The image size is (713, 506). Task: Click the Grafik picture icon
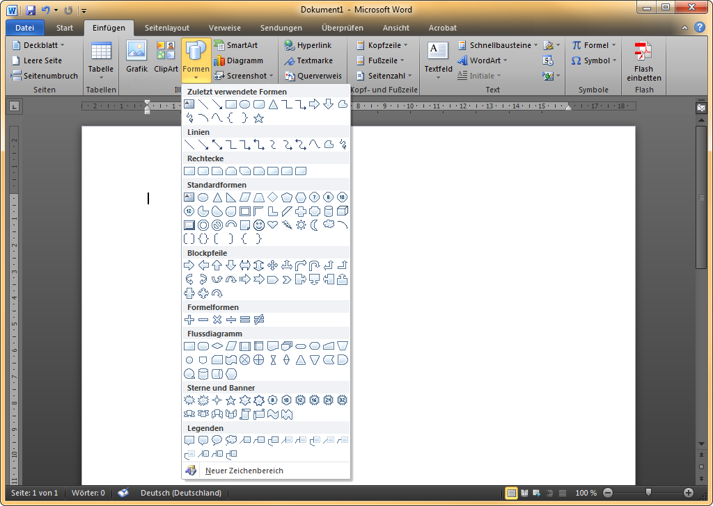coord(136,57)
